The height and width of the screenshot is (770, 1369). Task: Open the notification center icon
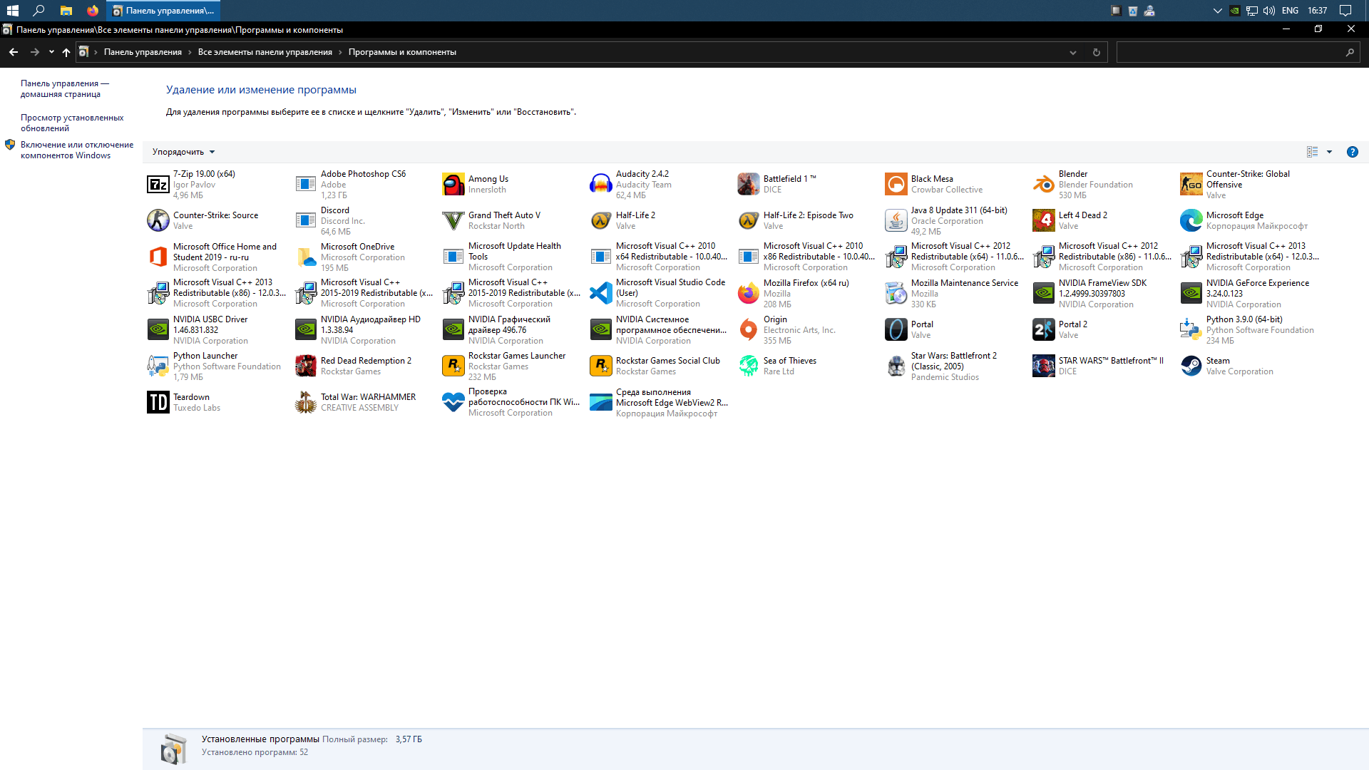coord(1345,11)
